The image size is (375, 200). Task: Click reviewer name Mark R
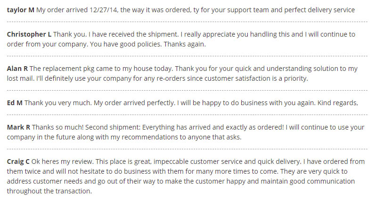(x=18, y=127)
